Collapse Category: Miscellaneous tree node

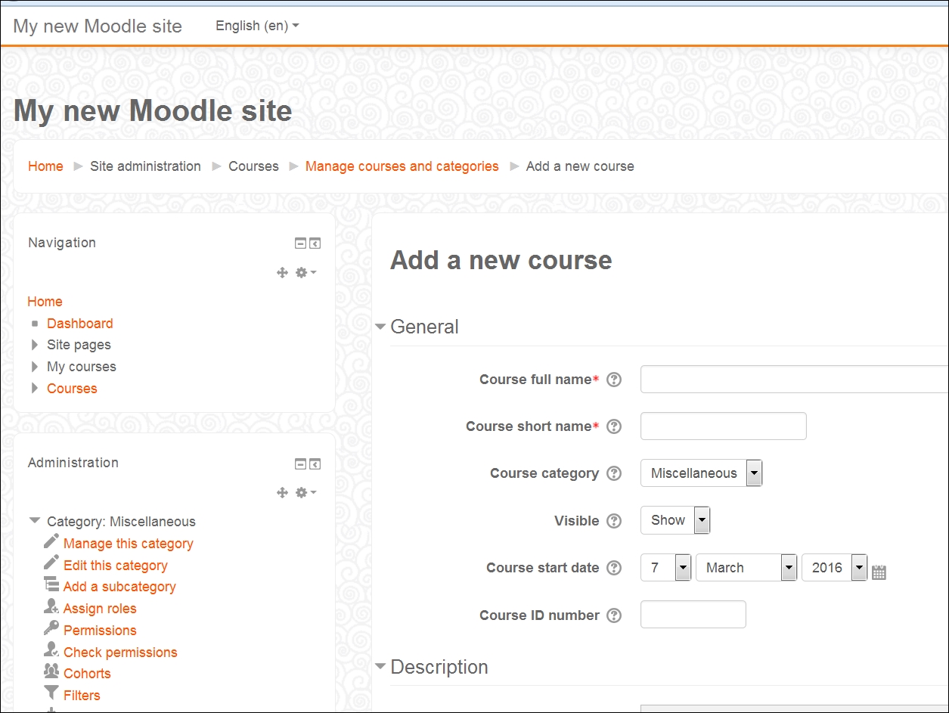click(x=34, y=521)
